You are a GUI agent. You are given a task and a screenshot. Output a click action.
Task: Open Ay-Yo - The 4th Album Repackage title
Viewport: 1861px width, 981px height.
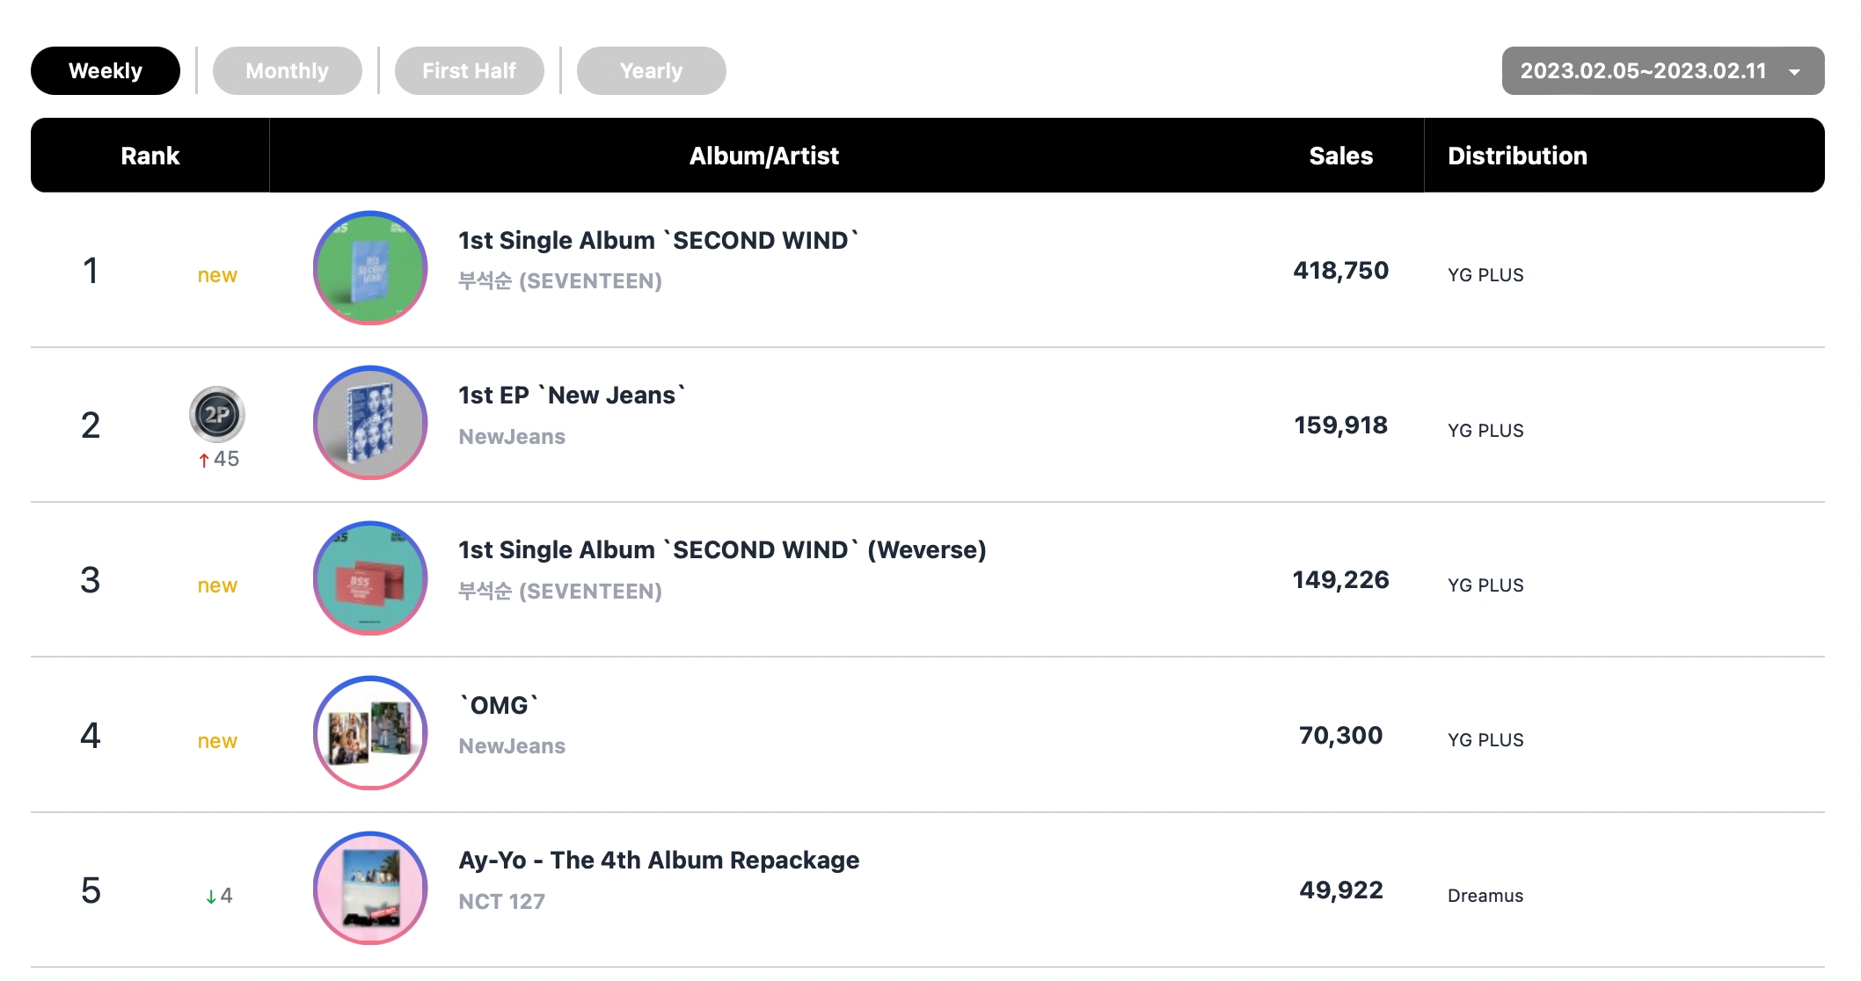[x=659, y=860]
